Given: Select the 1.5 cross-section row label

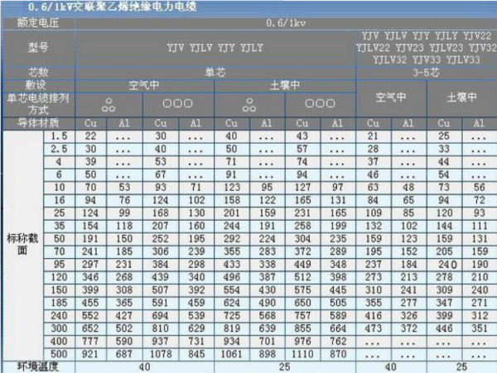Looking at the screenshot, I should (x=60, y=136).
